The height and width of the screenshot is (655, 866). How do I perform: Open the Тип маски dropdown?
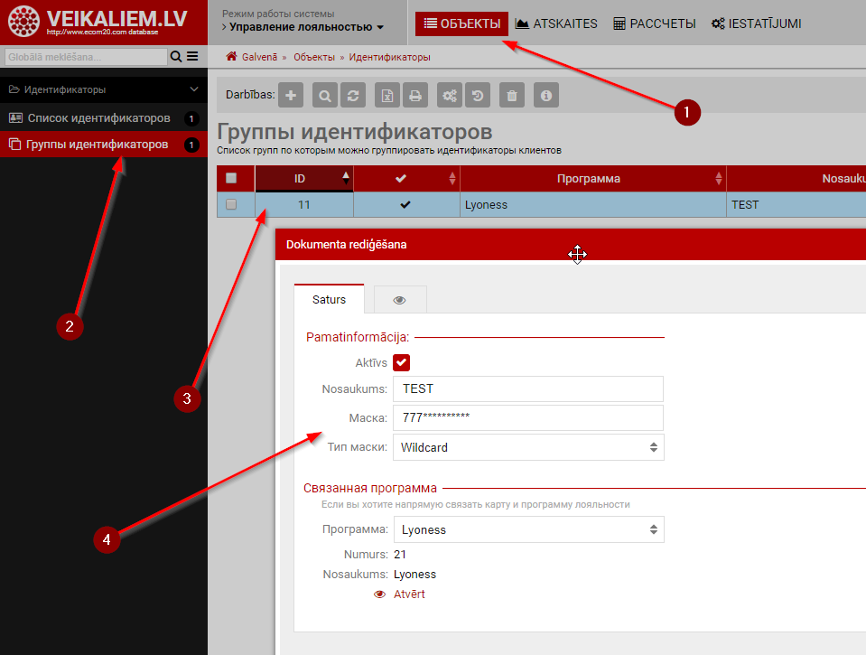pyautogui.click(x=528, y=447)
